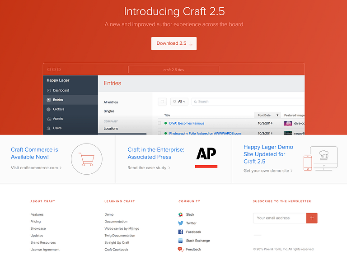
Task: Open Twig Documentation link
Action: pos(120,236)
